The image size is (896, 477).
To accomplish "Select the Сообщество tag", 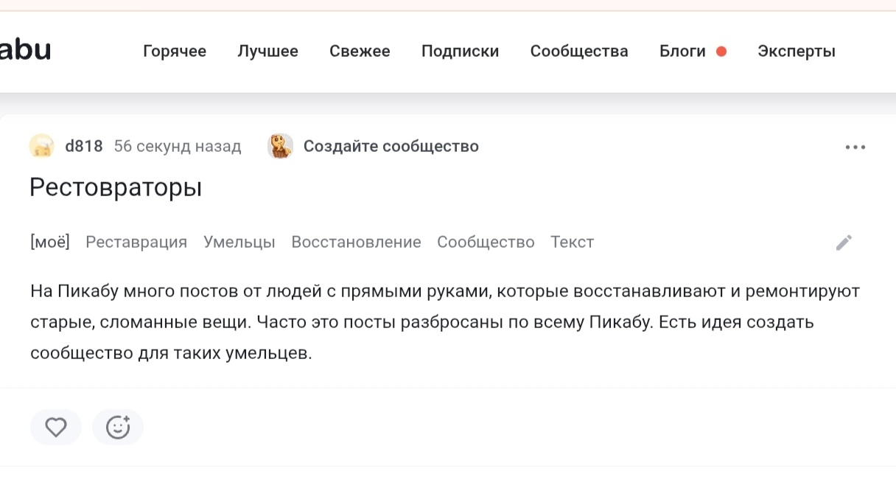I will point(486,242).
